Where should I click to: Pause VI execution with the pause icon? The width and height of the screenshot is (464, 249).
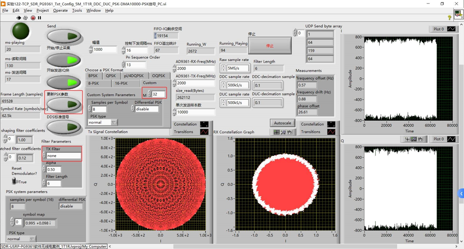39,18
